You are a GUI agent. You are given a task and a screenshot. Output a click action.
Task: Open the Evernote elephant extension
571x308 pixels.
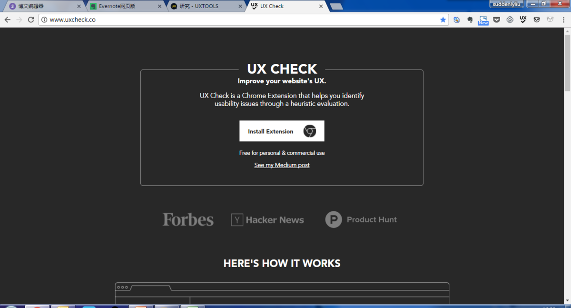tap(470, 20)
